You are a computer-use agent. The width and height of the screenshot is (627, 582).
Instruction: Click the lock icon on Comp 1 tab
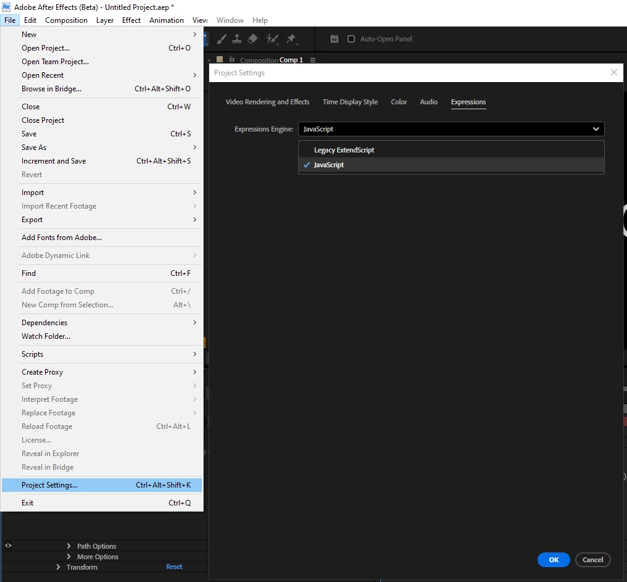click(232, 59)
